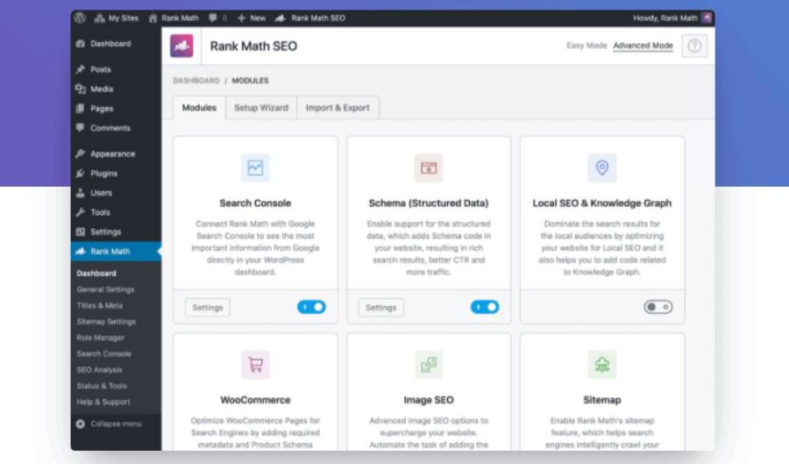Click the Search Console card title
Image resolution: width=789 pixels, height=464 pixels.
(255, 203)
